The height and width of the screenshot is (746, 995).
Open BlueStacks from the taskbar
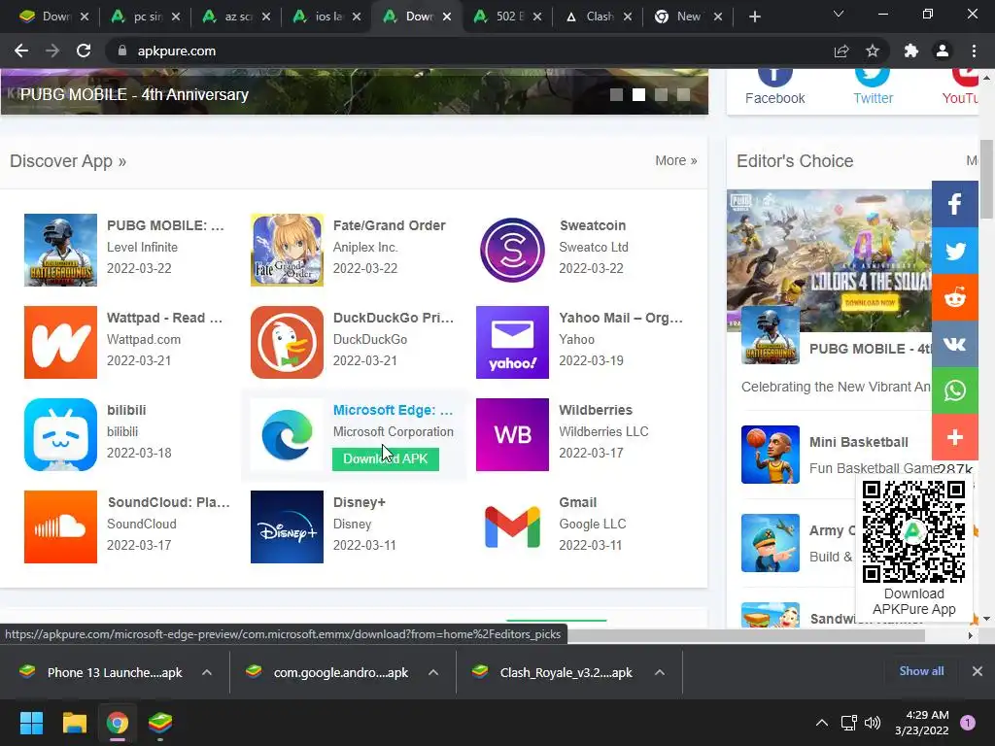160,723
